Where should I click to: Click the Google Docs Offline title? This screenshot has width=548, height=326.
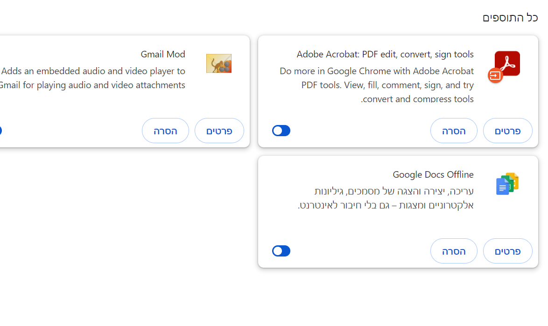click(x=433, y=175)
